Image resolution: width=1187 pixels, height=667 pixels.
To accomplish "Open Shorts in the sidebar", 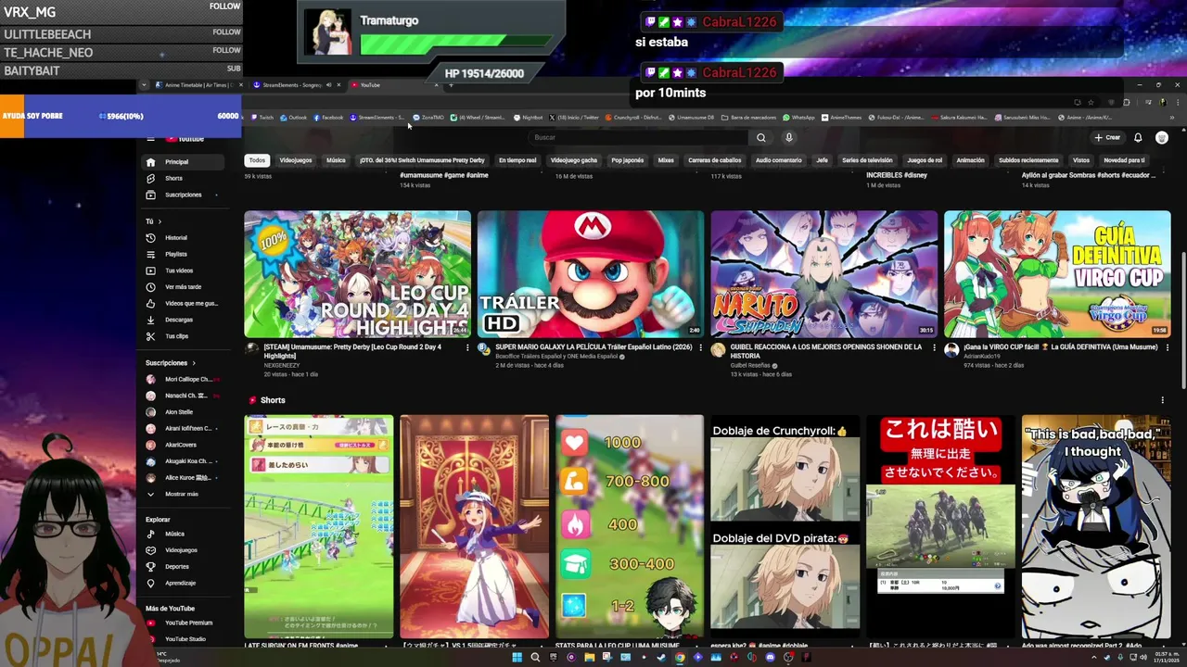I will (x=184, y=178).
